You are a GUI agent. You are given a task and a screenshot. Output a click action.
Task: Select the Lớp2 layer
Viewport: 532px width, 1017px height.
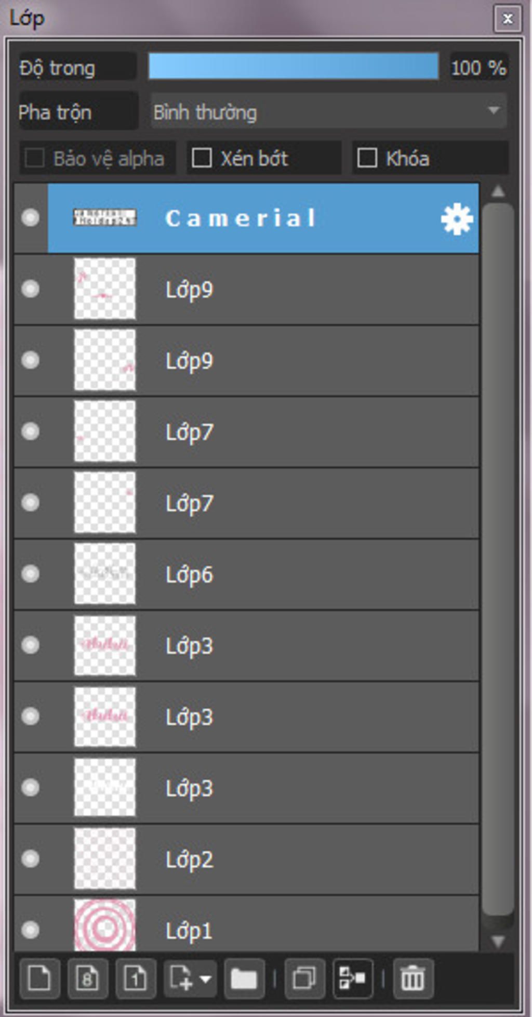click(x=246, y=859)
